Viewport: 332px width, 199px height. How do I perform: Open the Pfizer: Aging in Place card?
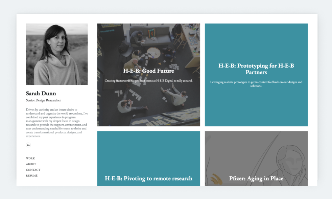(256, 158)
